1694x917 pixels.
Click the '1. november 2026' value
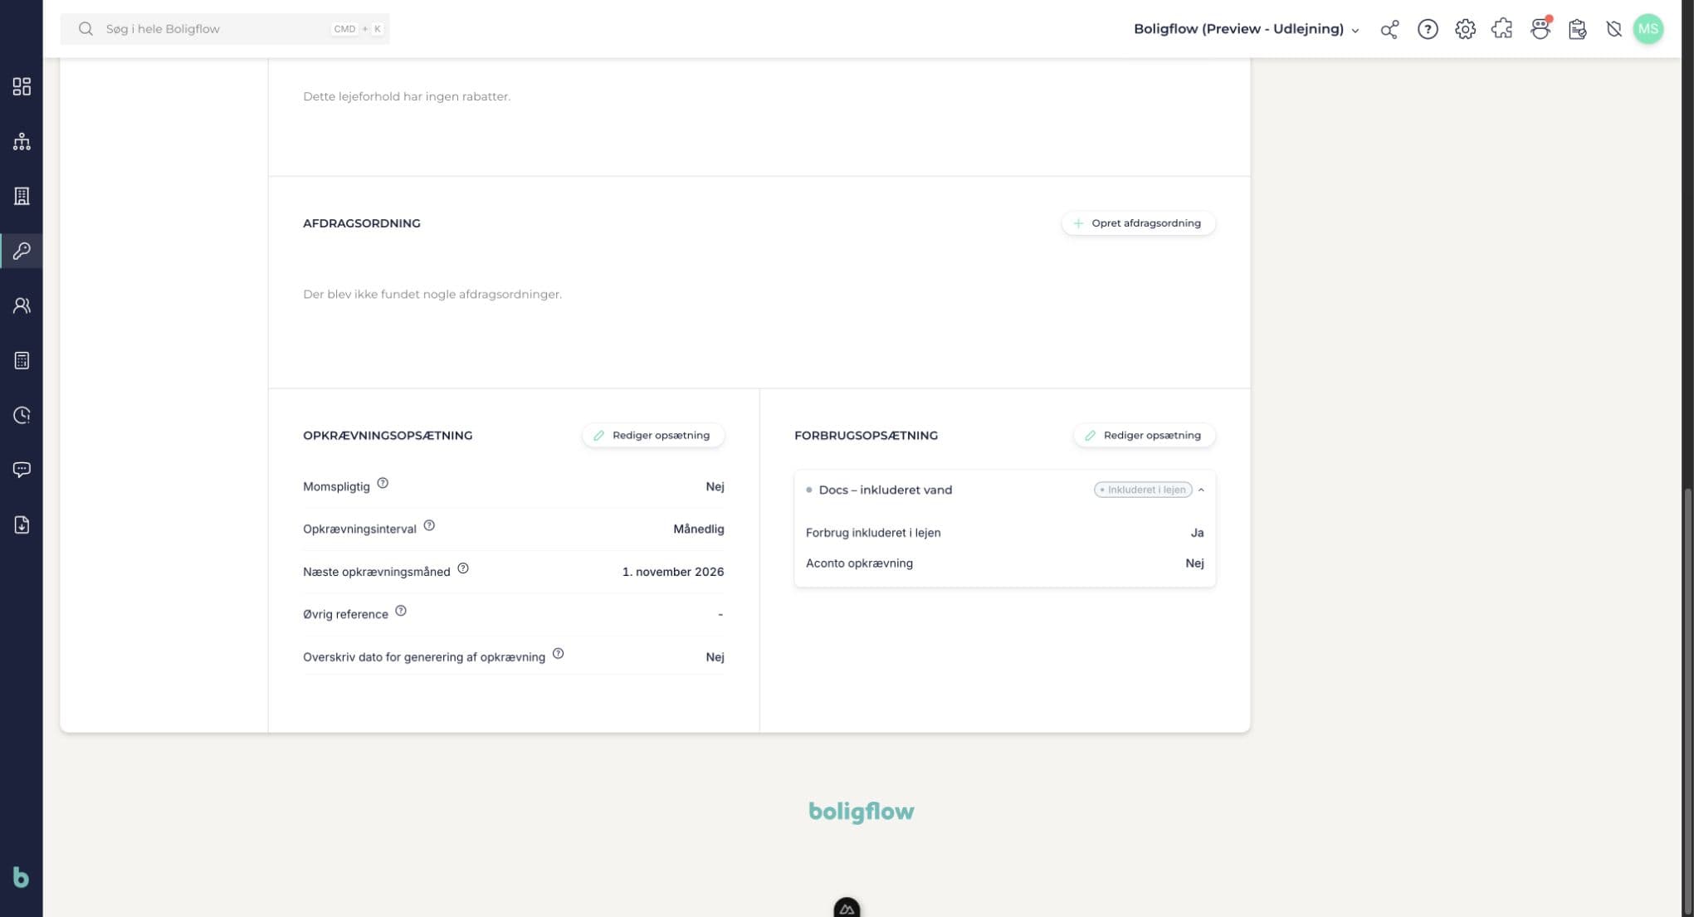point(673,572)
